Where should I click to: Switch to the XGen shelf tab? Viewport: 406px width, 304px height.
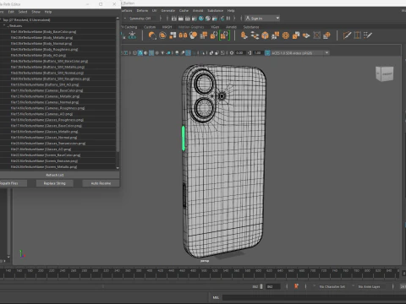[x=215, y=27]
